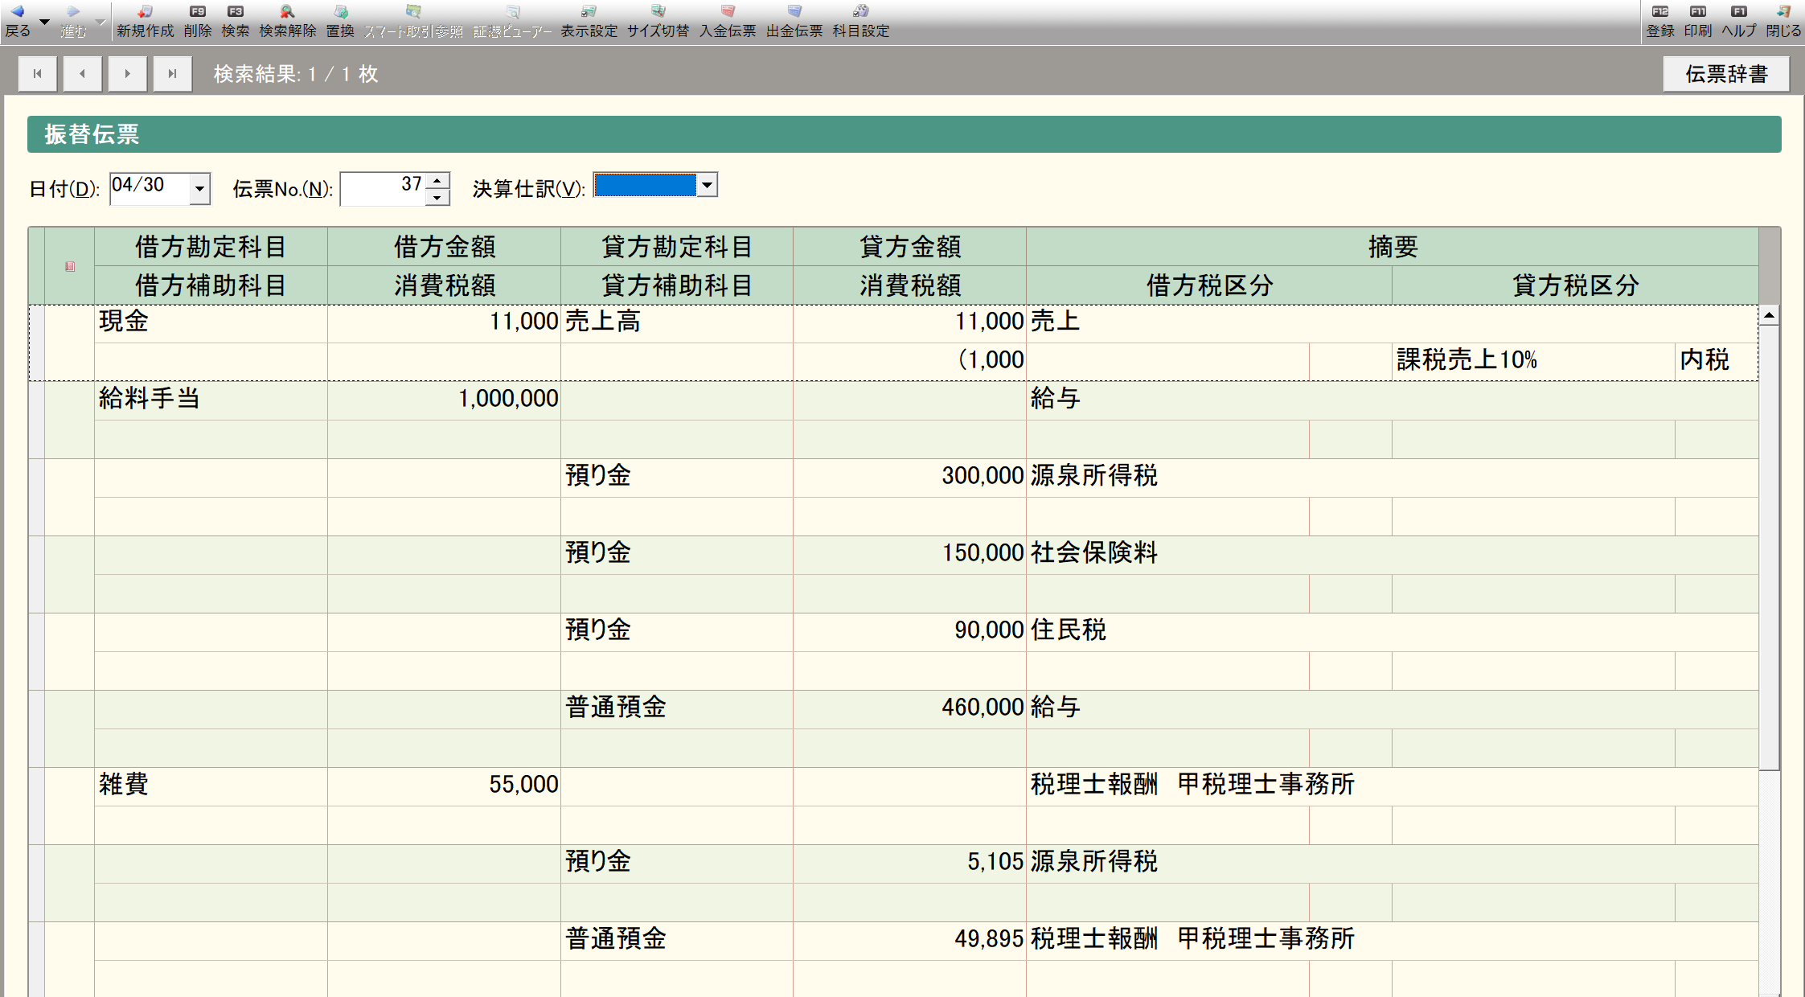Click the 登録 F12 register icon

click(1659, 20)
